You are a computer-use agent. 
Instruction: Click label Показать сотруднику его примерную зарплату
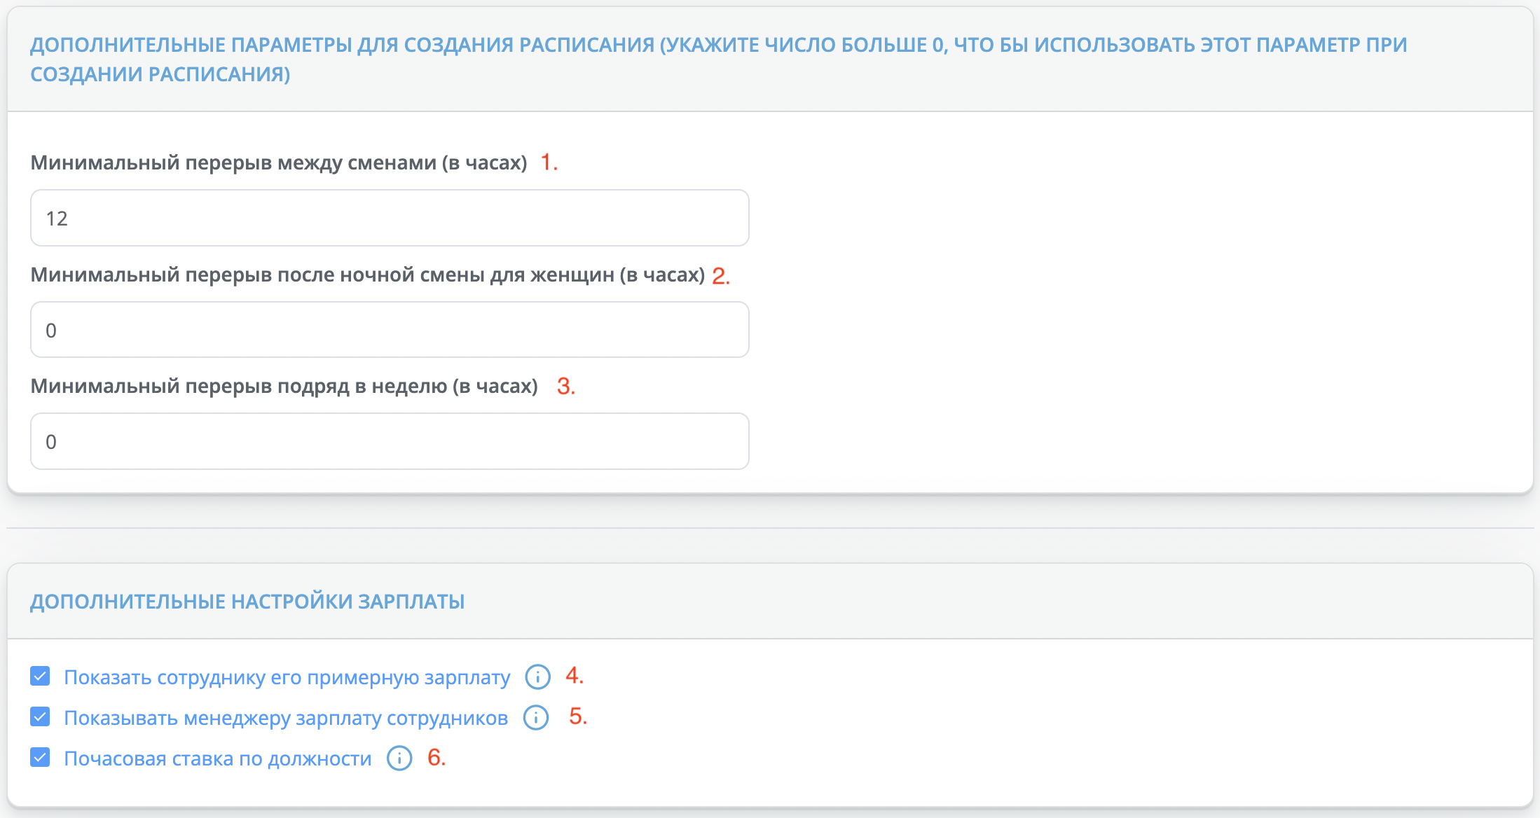287,678
